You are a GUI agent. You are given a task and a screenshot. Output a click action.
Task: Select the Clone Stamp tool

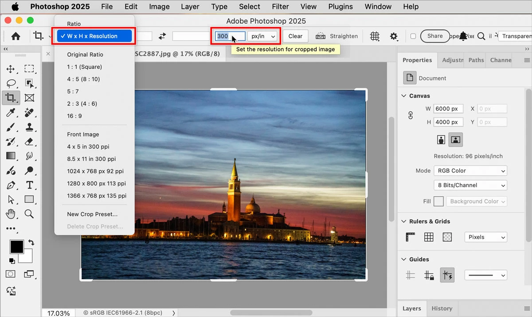[29, 127]
